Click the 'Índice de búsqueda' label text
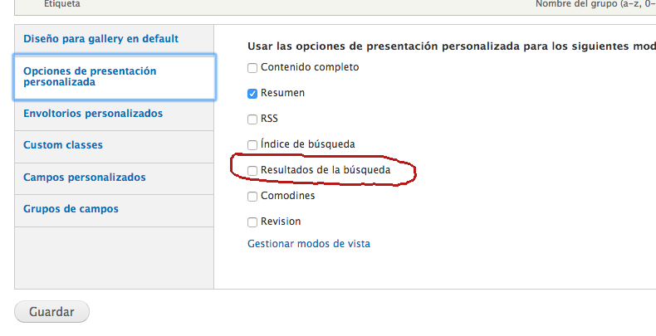 pos(307,144)
